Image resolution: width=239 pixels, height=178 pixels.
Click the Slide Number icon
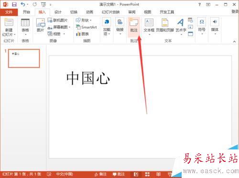190,27
